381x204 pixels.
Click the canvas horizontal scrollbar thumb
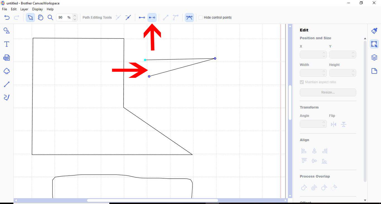coord(152,200)
